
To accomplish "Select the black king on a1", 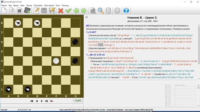I will tap(8, 89).
